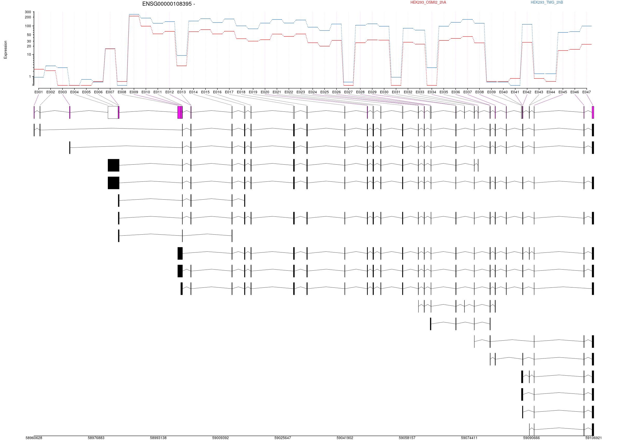The width and height of the screenshot is (622, 443).
Task: Click genomic coordinate 59106921
Action: click(x=593, y=438)
